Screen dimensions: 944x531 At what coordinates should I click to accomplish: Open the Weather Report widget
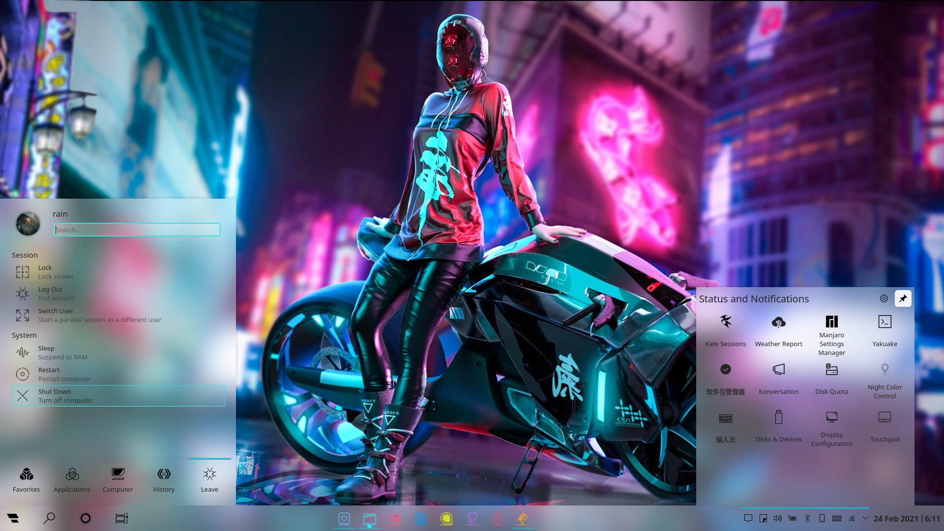779,331
